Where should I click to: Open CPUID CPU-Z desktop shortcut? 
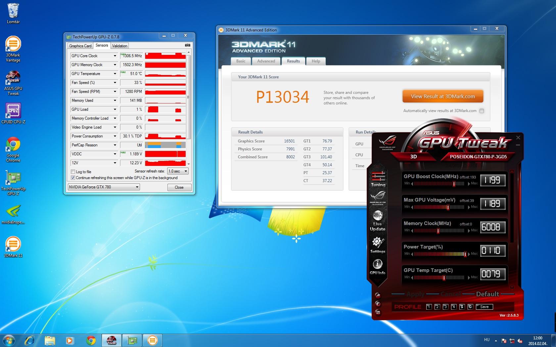point(13,113)
